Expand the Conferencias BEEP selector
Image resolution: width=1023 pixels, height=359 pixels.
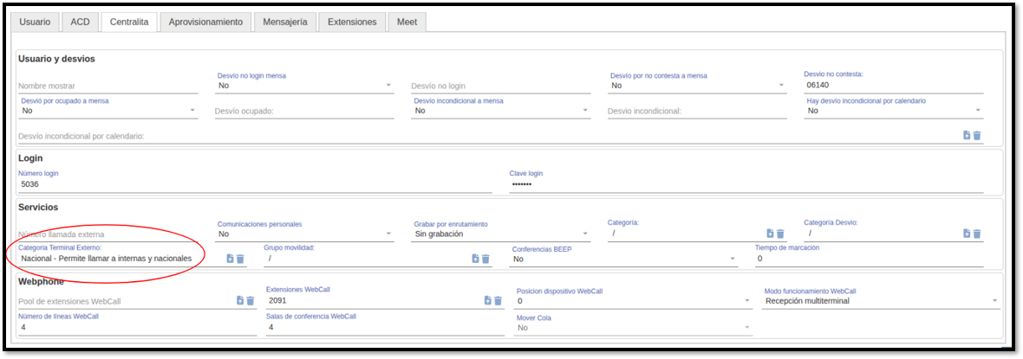click(x=624, y=259)
